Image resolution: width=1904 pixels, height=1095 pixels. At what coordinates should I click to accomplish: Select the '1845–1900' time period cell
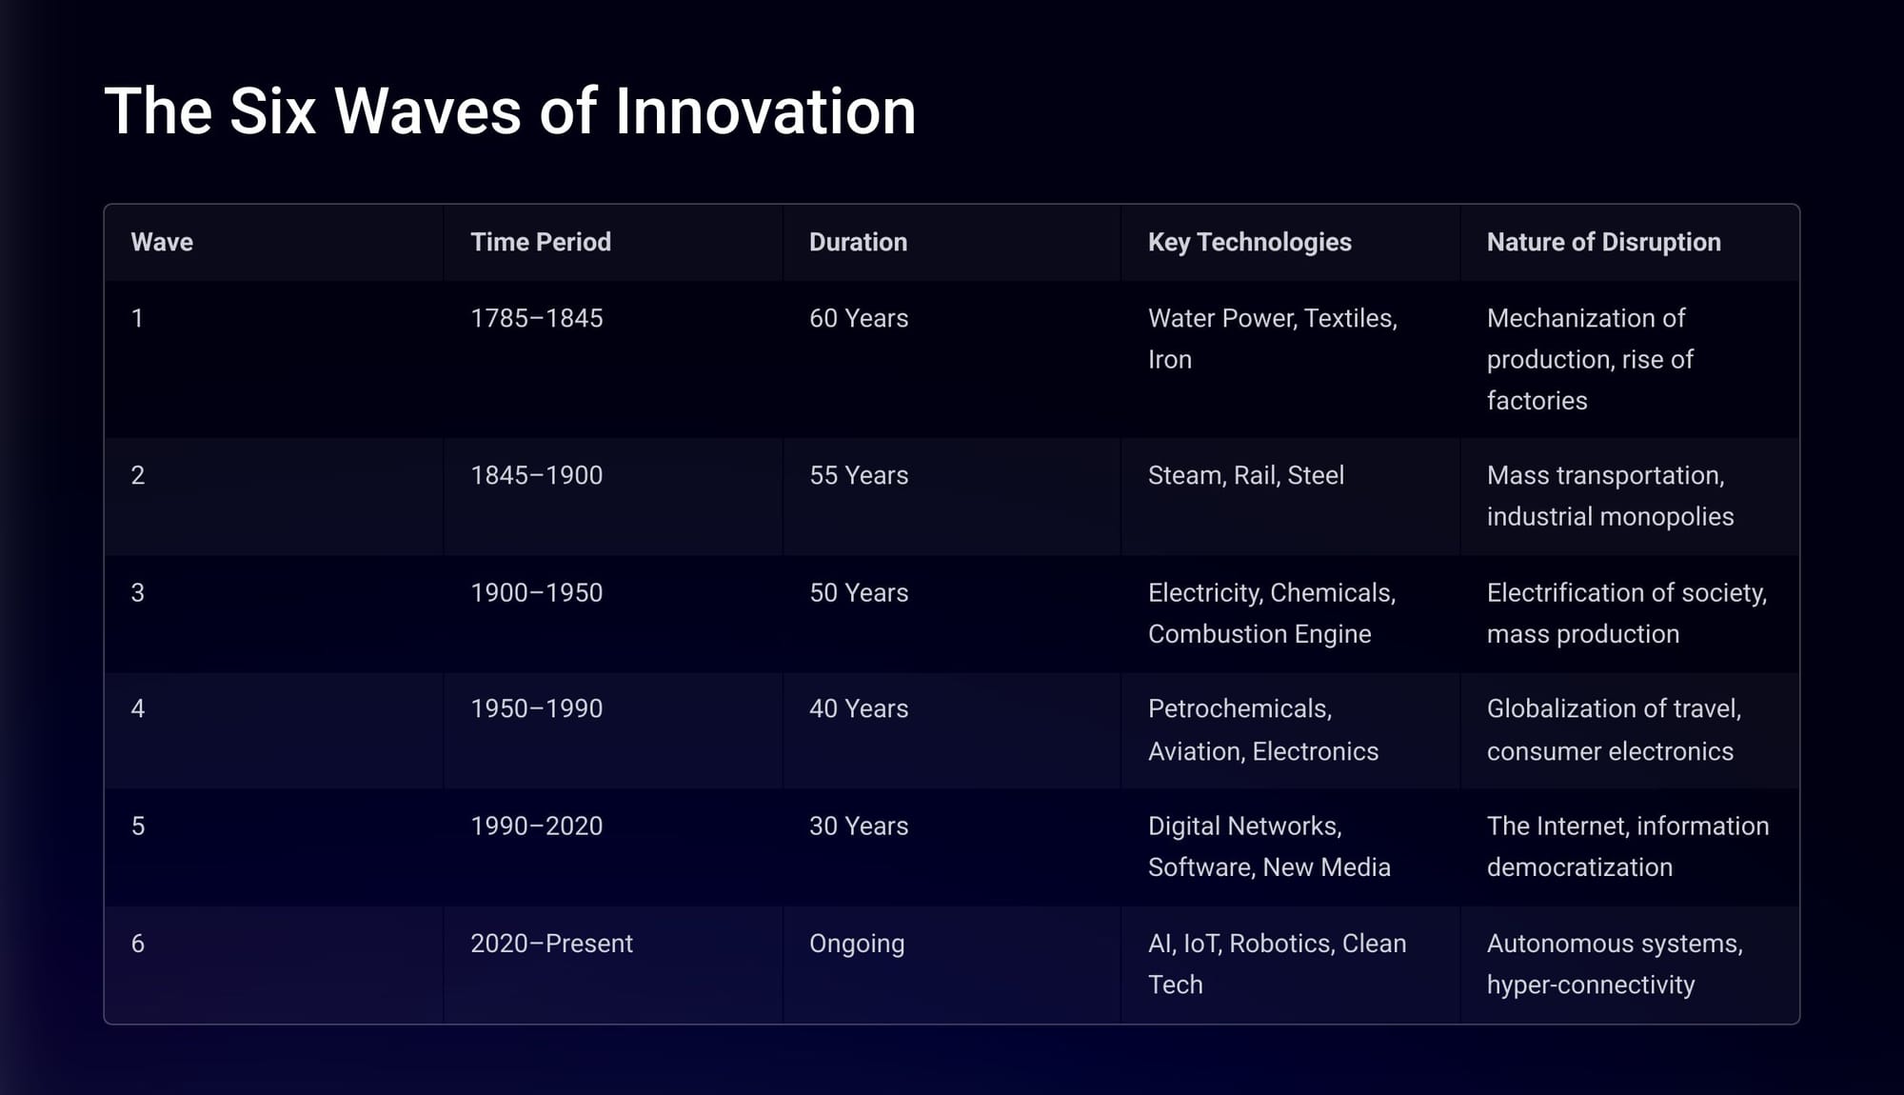pos(613,496)
